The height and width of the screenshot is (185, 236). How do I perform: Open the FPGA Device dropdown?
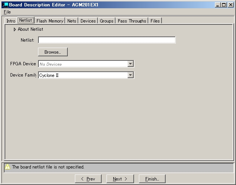coord(130,64)
